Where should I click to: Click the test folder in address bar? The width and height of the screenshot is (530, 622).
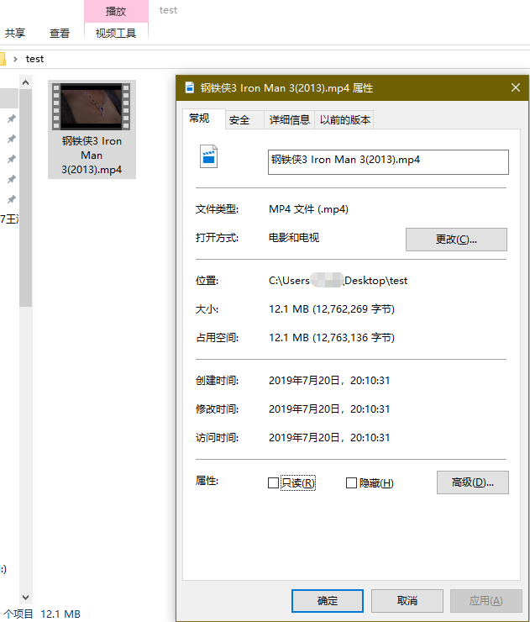pyautogui.click(x=35, y=59)
